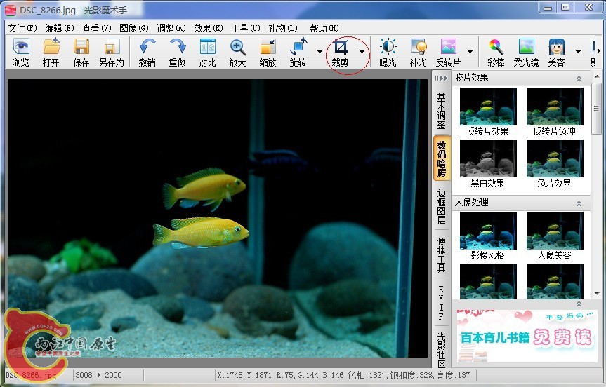Click the DSC_8266.jpg status bar filename
Viewport: 606px width, 387px height.
(x=30, y=375)
